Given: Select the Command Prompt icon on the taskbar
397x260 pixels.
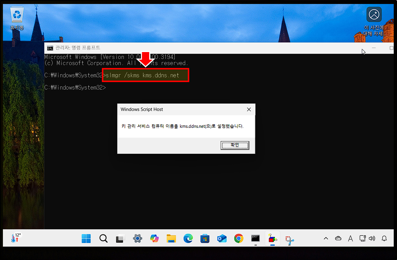Looking at the screenshot, I should 255,238.
